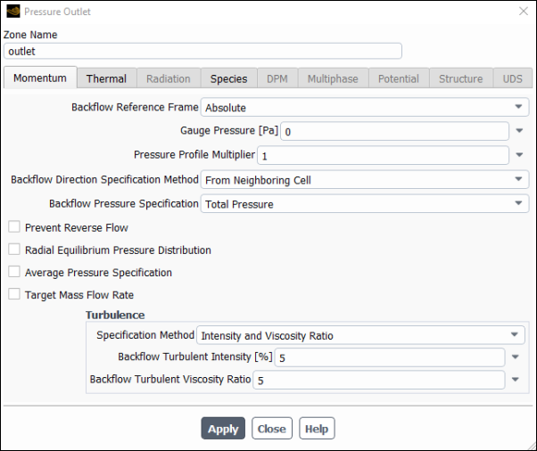Enable Prevent Reverse Flow checkbox
Image resolution: width=537 pixels, height=451 pixels.
(13, 227)
